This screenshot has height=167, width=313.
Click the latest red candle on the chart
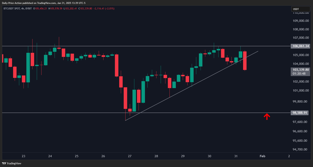(x=245, y=61)
